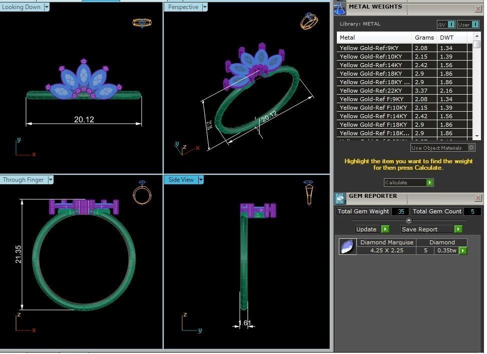The image size is (487, 354).
Task: Click green arrow next to 0.35tw
Action: (x=463, y=250)
